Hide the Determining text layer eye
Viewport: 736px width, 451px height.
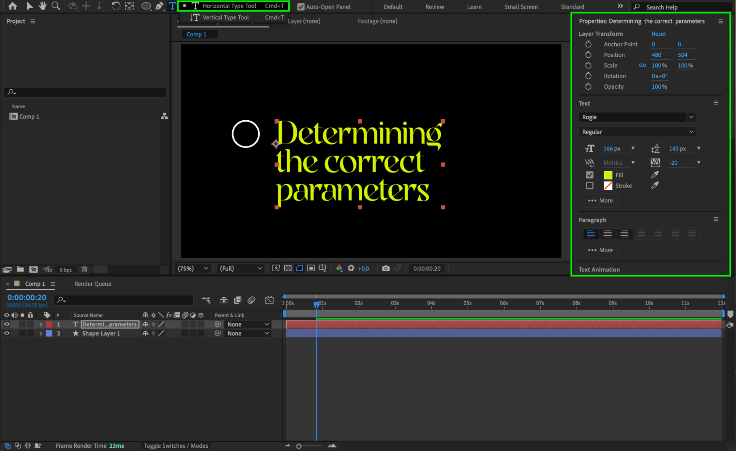coord(7,324)
